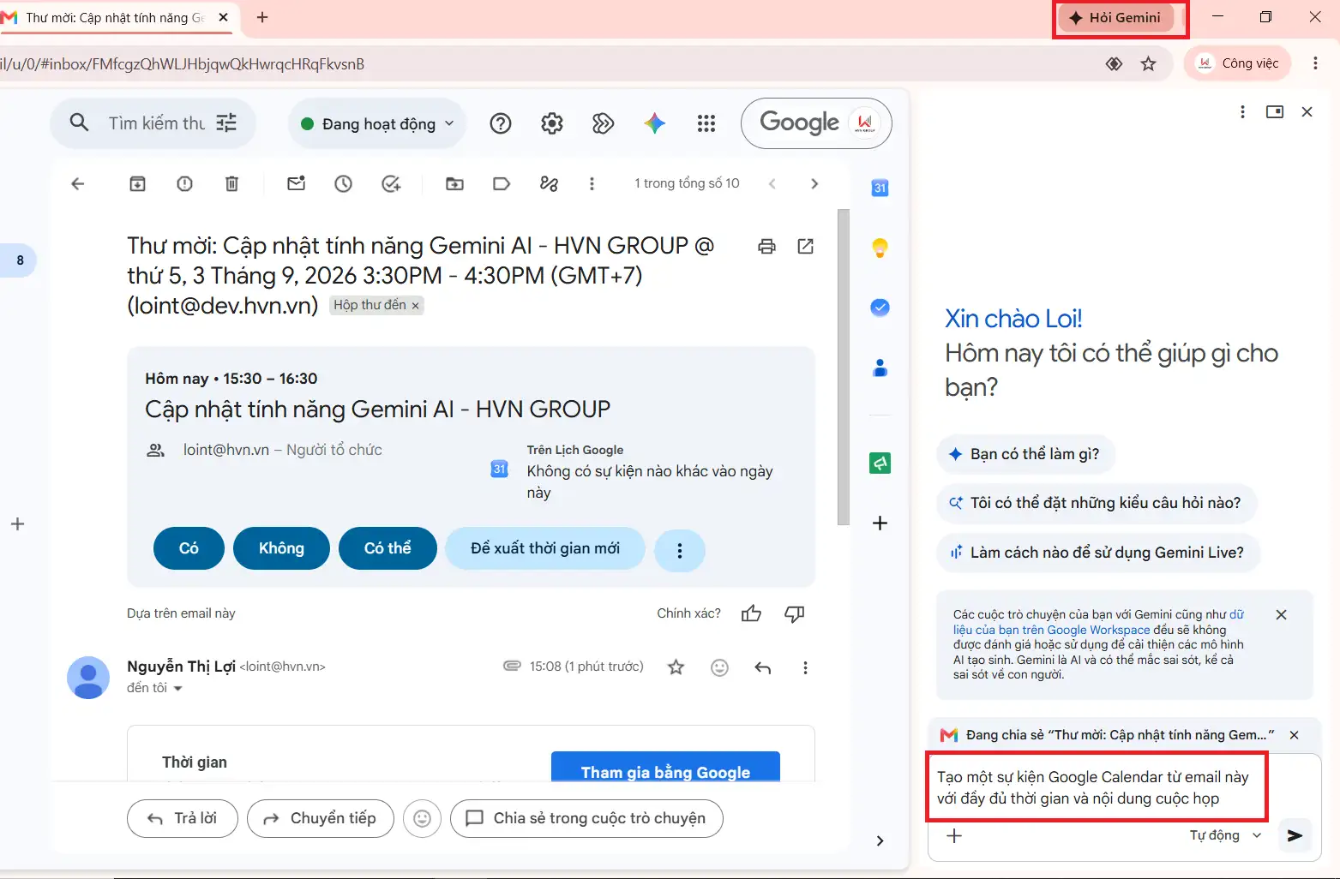Open the Google apps grid

706,123
